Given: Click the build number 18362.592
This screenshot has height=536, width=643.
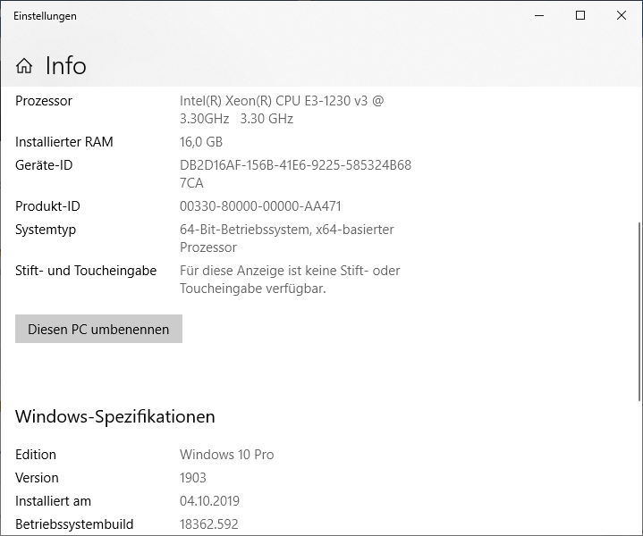Looking at the screenshot, I should pyautogui.click(x=209, y=524).
